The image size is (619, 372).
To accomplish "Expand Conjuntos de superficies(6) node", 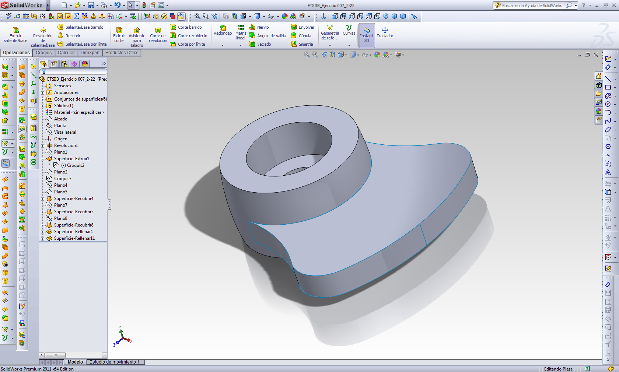I will (x=43, y=99).
